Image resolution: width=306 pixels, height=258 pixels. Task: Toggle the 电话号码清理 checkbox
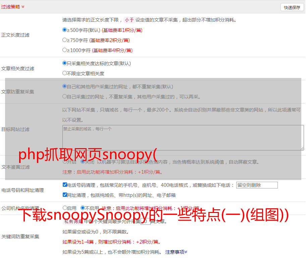click(65, 185)
